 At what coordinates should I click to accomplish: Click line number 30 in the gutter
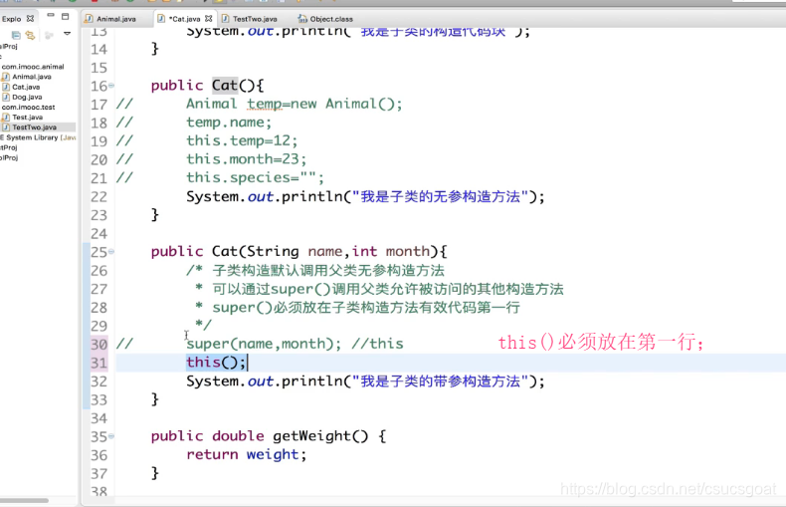(x=98, y=345)
